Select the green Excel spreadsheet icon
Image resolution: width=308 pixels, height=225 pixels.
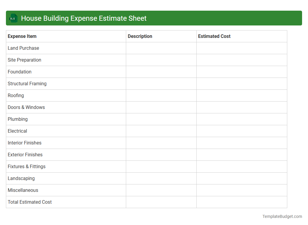coord(13,18)
